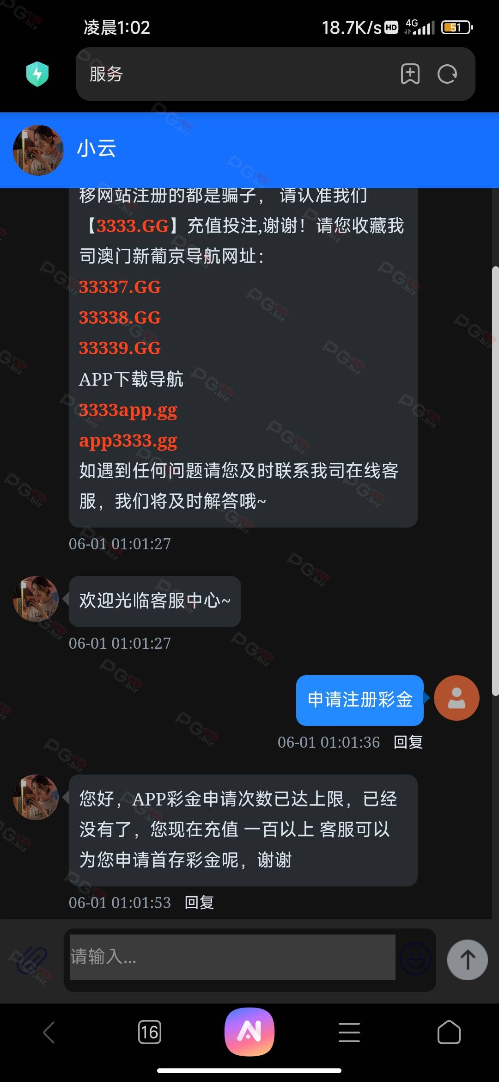Open 小云 agent avatar in header
The image size is (499, 1082).
pyautogui.click(x=38, y=150)
